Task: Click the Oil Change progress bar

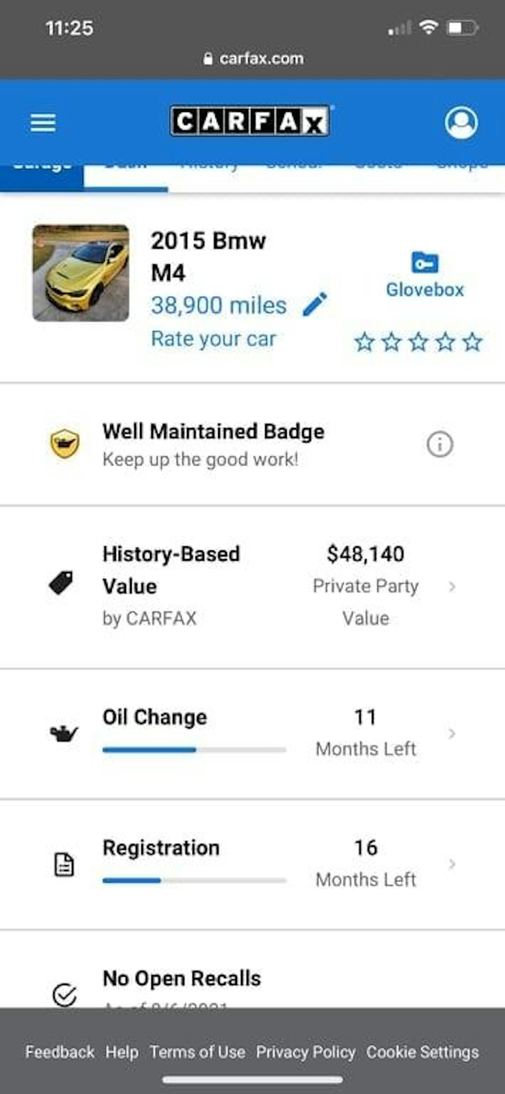Action: point(194,750)
